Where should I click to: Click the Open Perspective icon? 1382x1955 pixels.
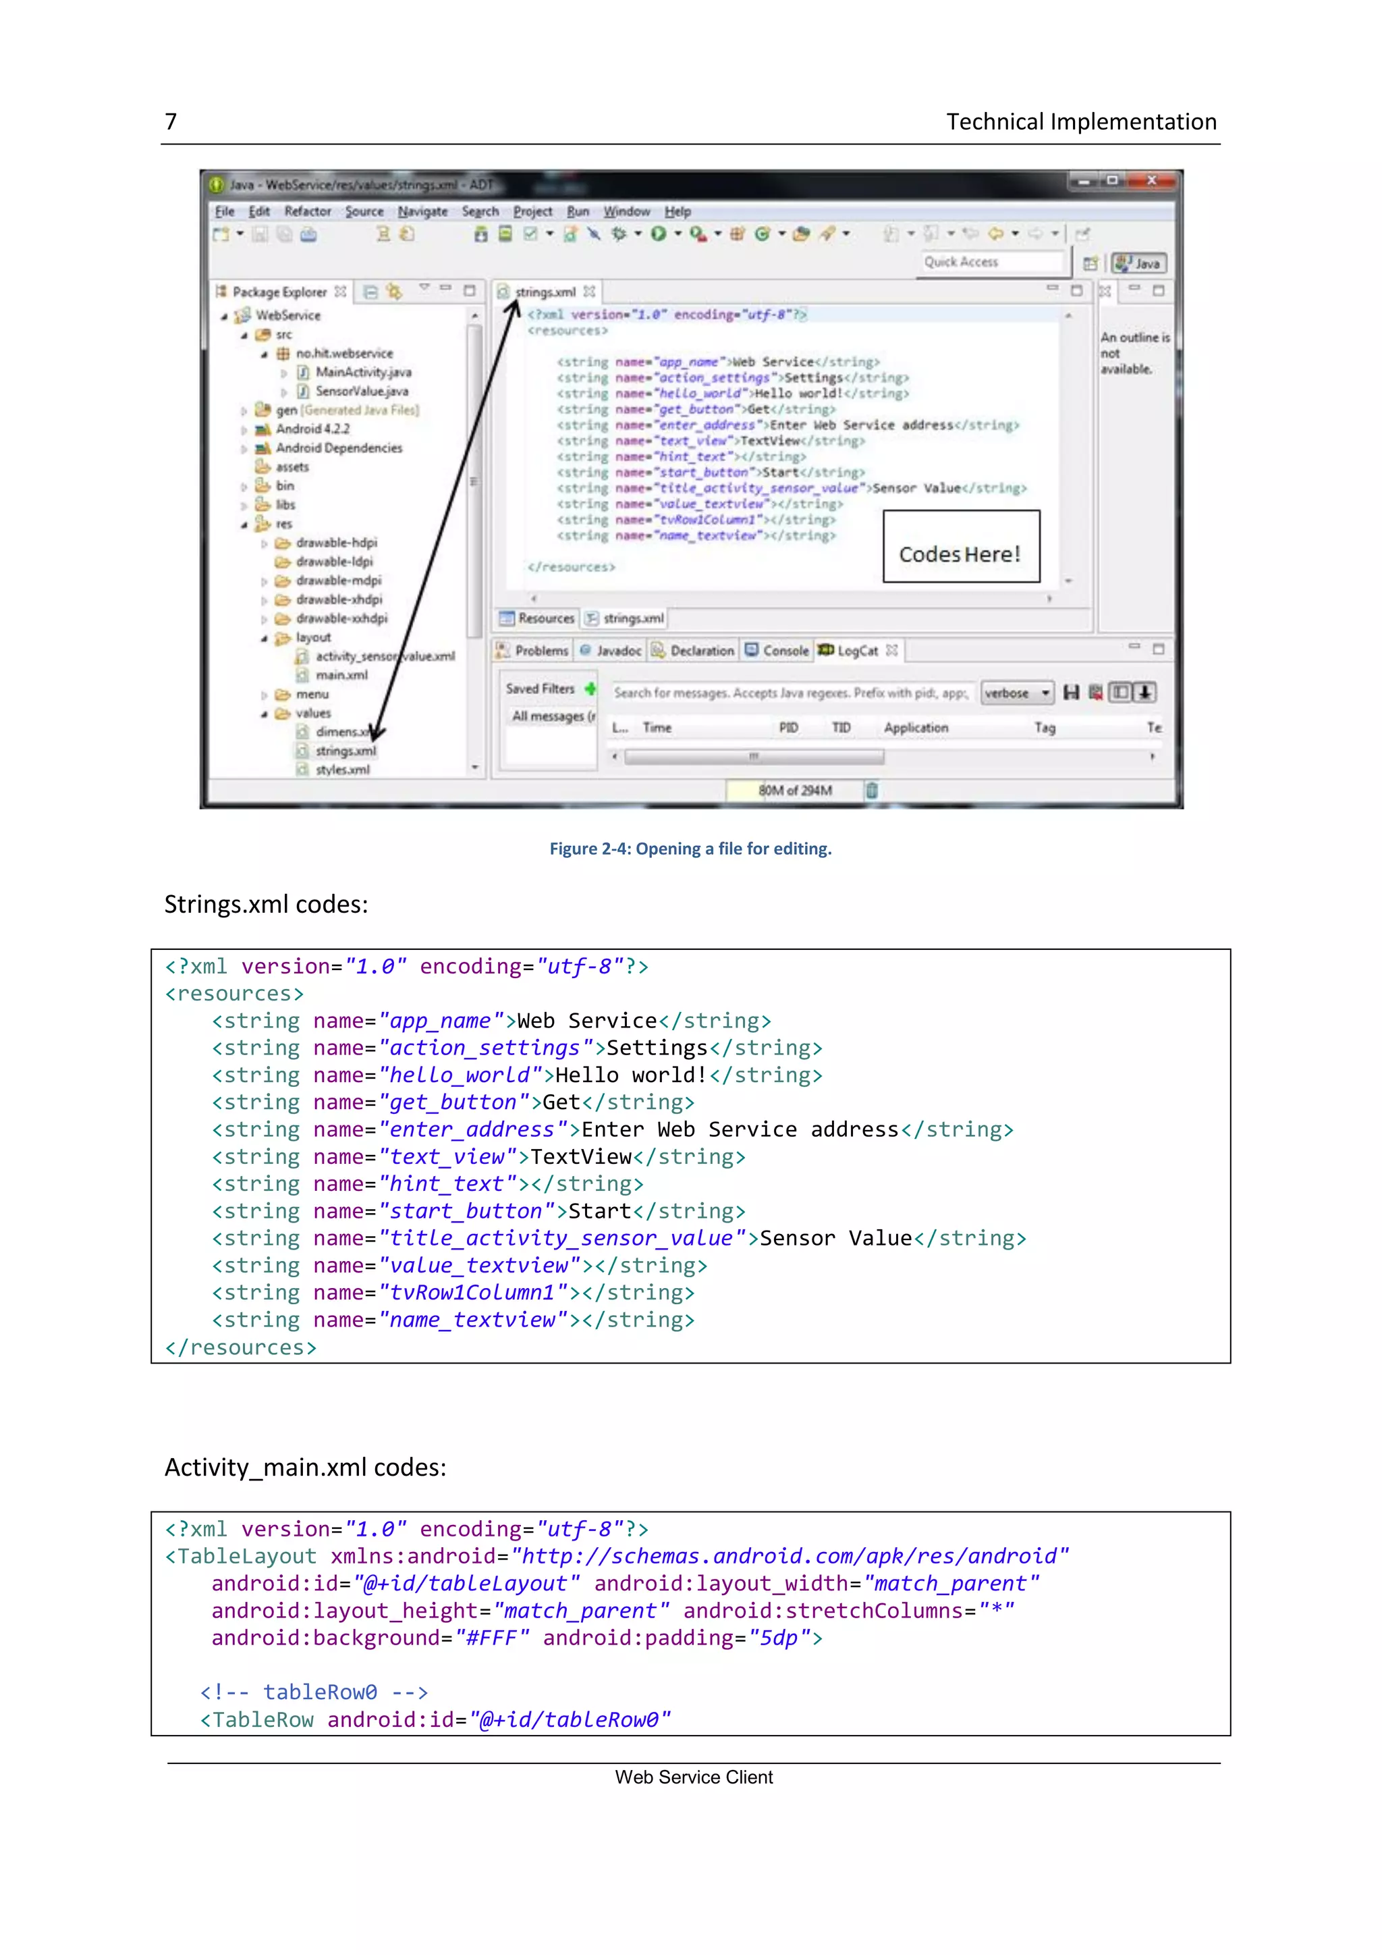[x=1090, y=263]
